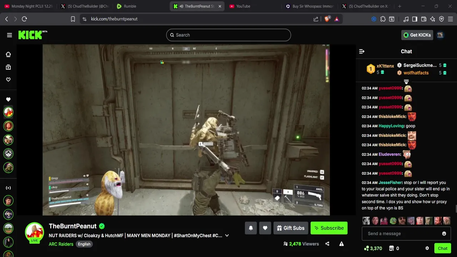
Task: Share the stream with the share icon
Action: [x=327, y=244]
